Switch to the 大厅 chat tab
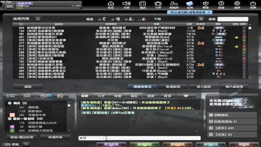The image size is (261, 147). coord(101,96)
